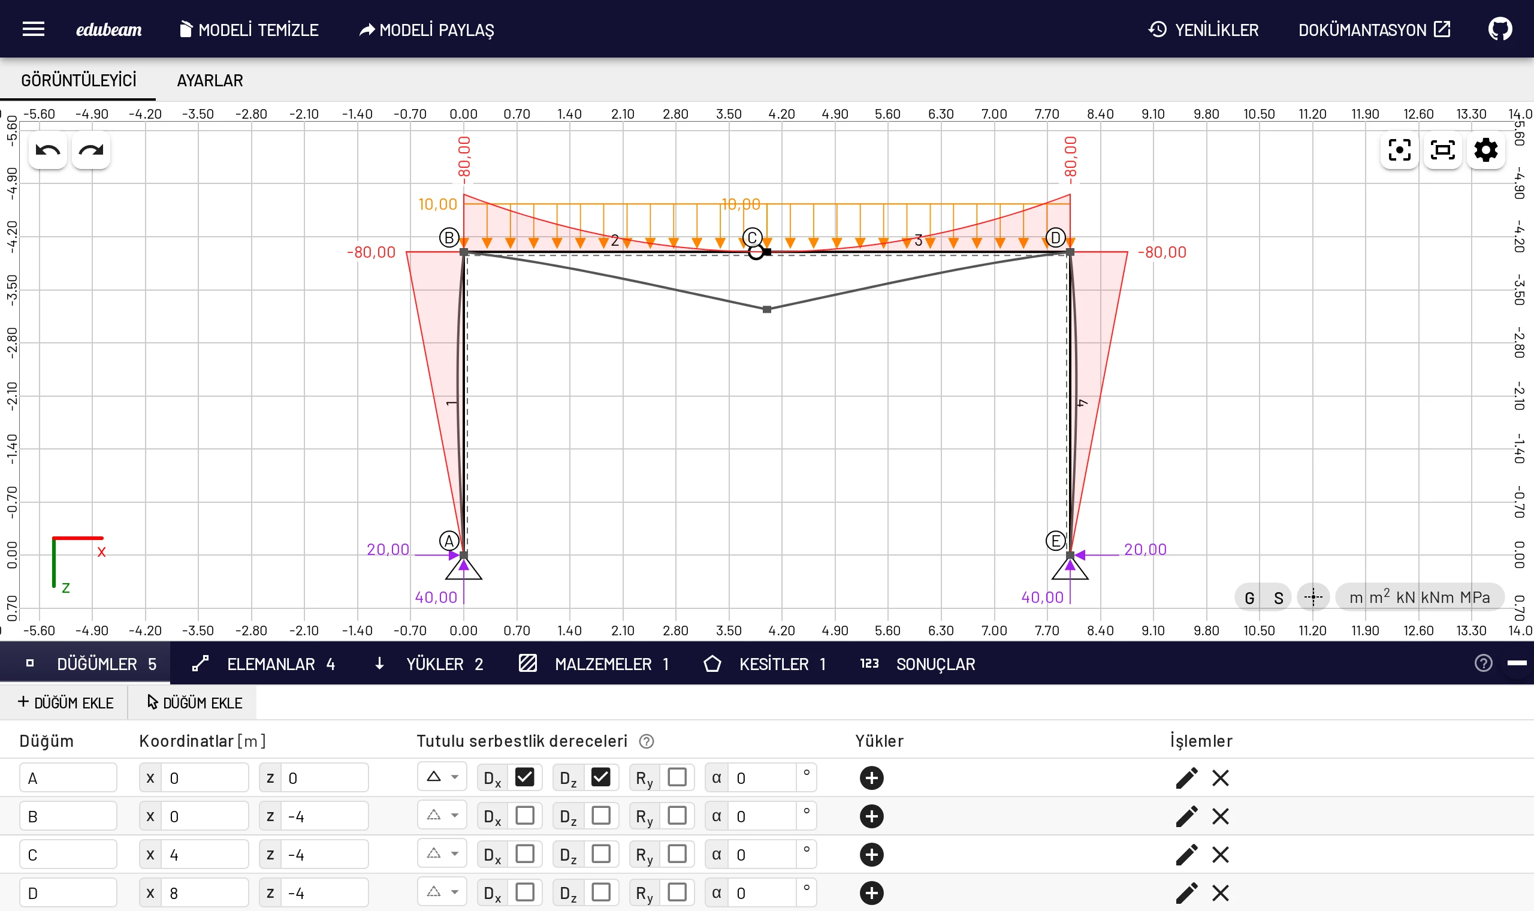Fit model to screen icon
The image size is (1534, 911).
click(1442, 150)
